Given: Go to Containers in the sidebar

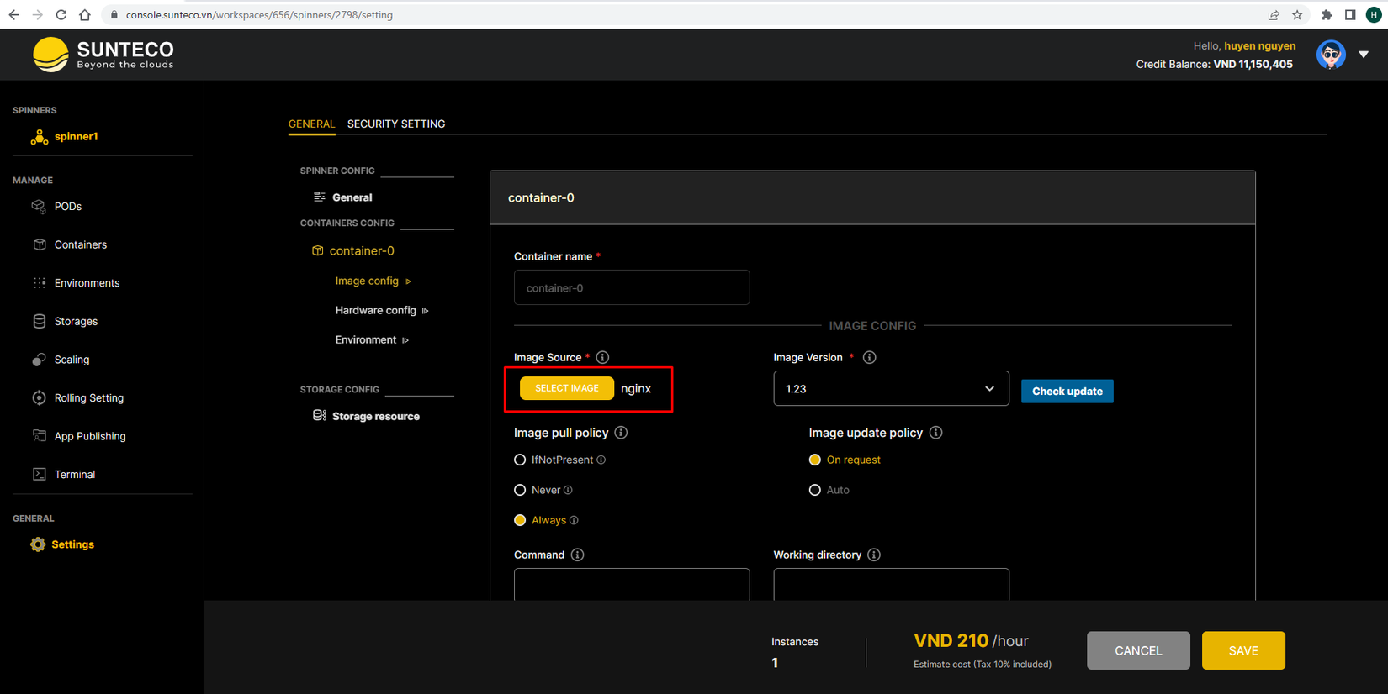Looking at the screenshot, I should click(x=81, y=244).
